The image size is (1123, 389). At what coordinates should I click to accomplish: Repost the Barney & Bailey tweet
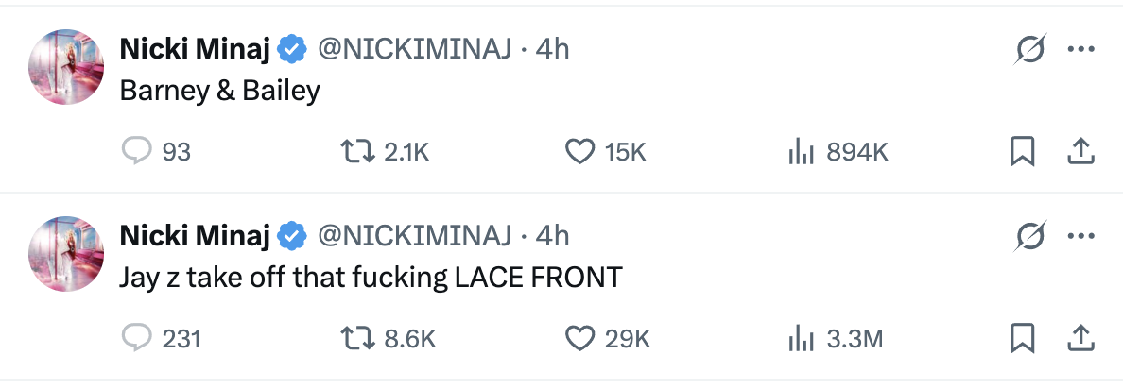354,151
